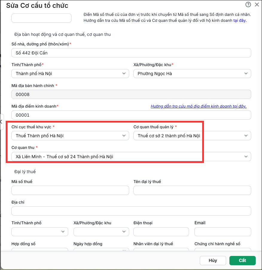
Task: Open the tax agent Xã/Phường/Đặc khu dropdown
Action: (101, 232)
